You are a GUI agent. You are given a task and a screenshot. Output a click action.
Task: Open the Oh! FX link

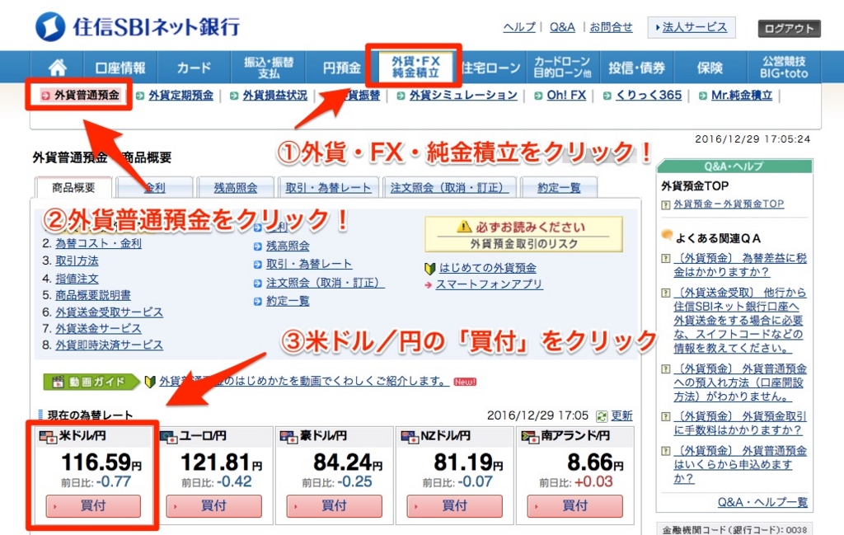coord(566,96)
